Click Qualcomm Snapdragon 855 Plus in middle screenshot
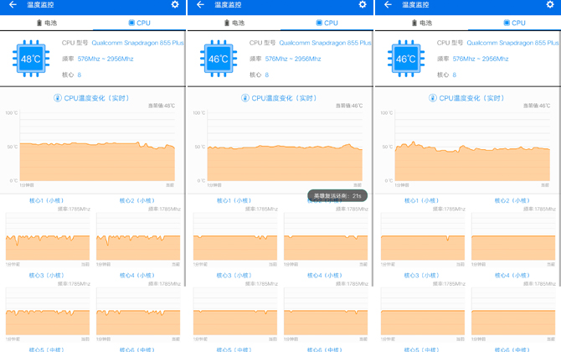 tap(325, 43)
